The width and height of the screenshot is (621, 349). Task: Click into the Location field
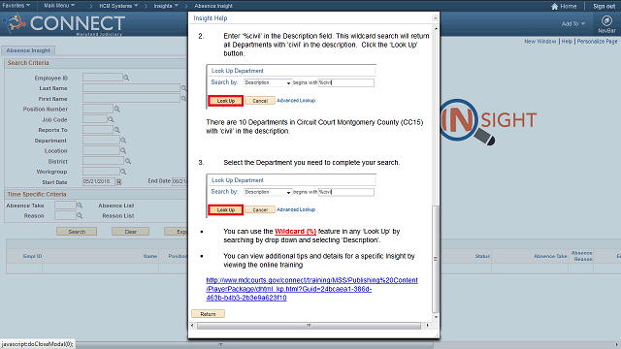pyautogui.click(x=101, y=150)
